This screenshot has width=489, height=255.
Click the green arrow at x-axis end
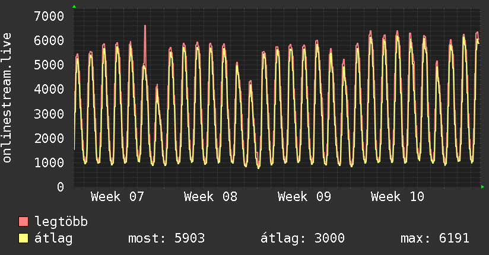(x=482, y=187)
